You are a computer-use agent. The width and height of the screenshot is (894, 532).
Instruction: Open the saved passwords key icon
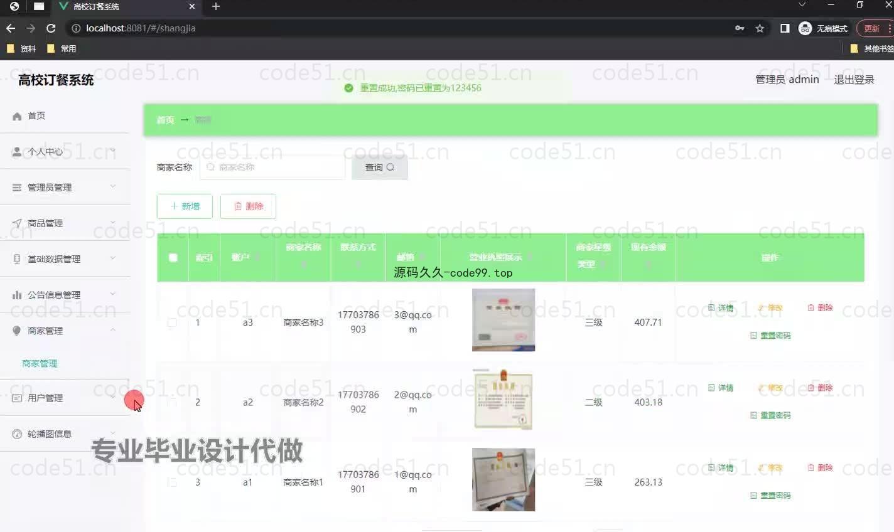(740, 28)
